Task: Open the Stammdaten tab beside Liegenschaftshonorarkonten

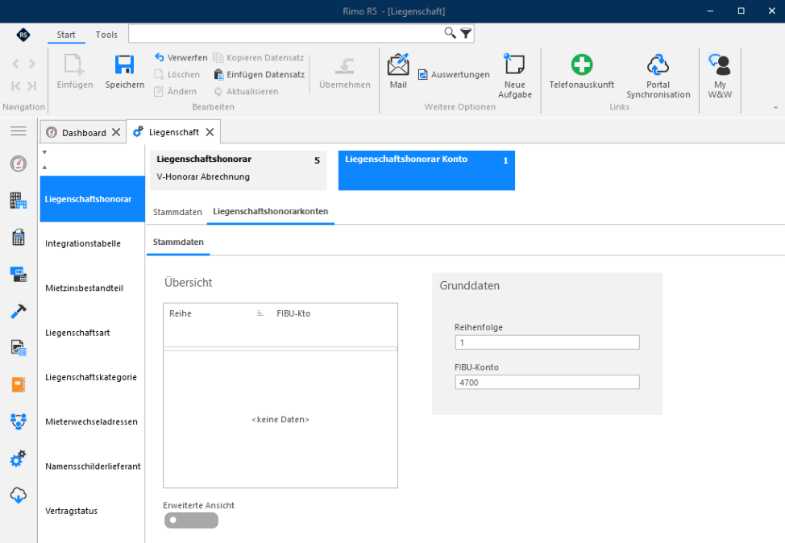Action: pyautogui.click(x=177, y=212)
